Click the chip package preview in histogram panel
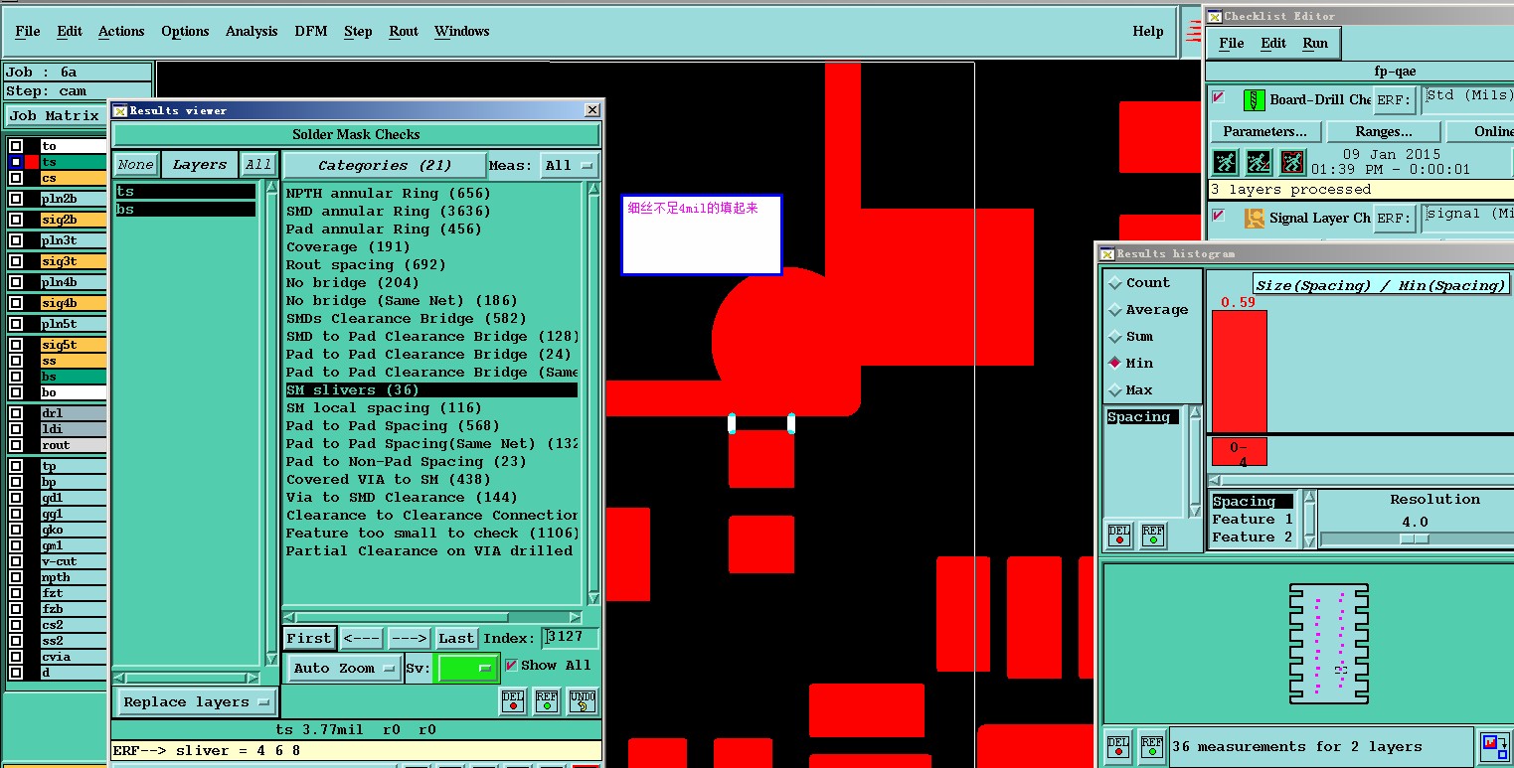This screenshot has height=768, width=1514. (x=1328, y=644)
